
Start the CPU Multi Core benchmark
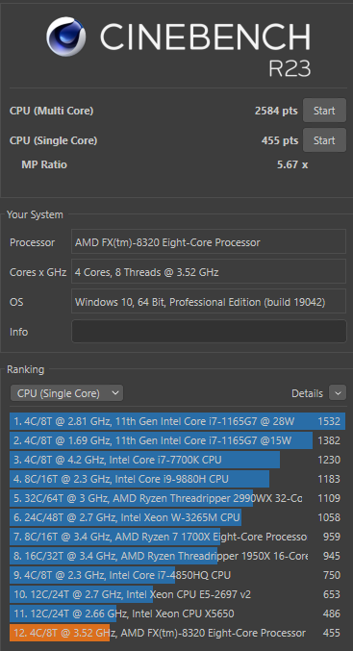pyautogui.click(x=324, y=111)
